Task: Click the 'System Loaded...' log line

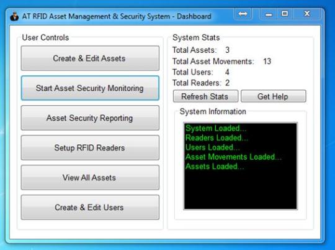Action: pos(216,128)
